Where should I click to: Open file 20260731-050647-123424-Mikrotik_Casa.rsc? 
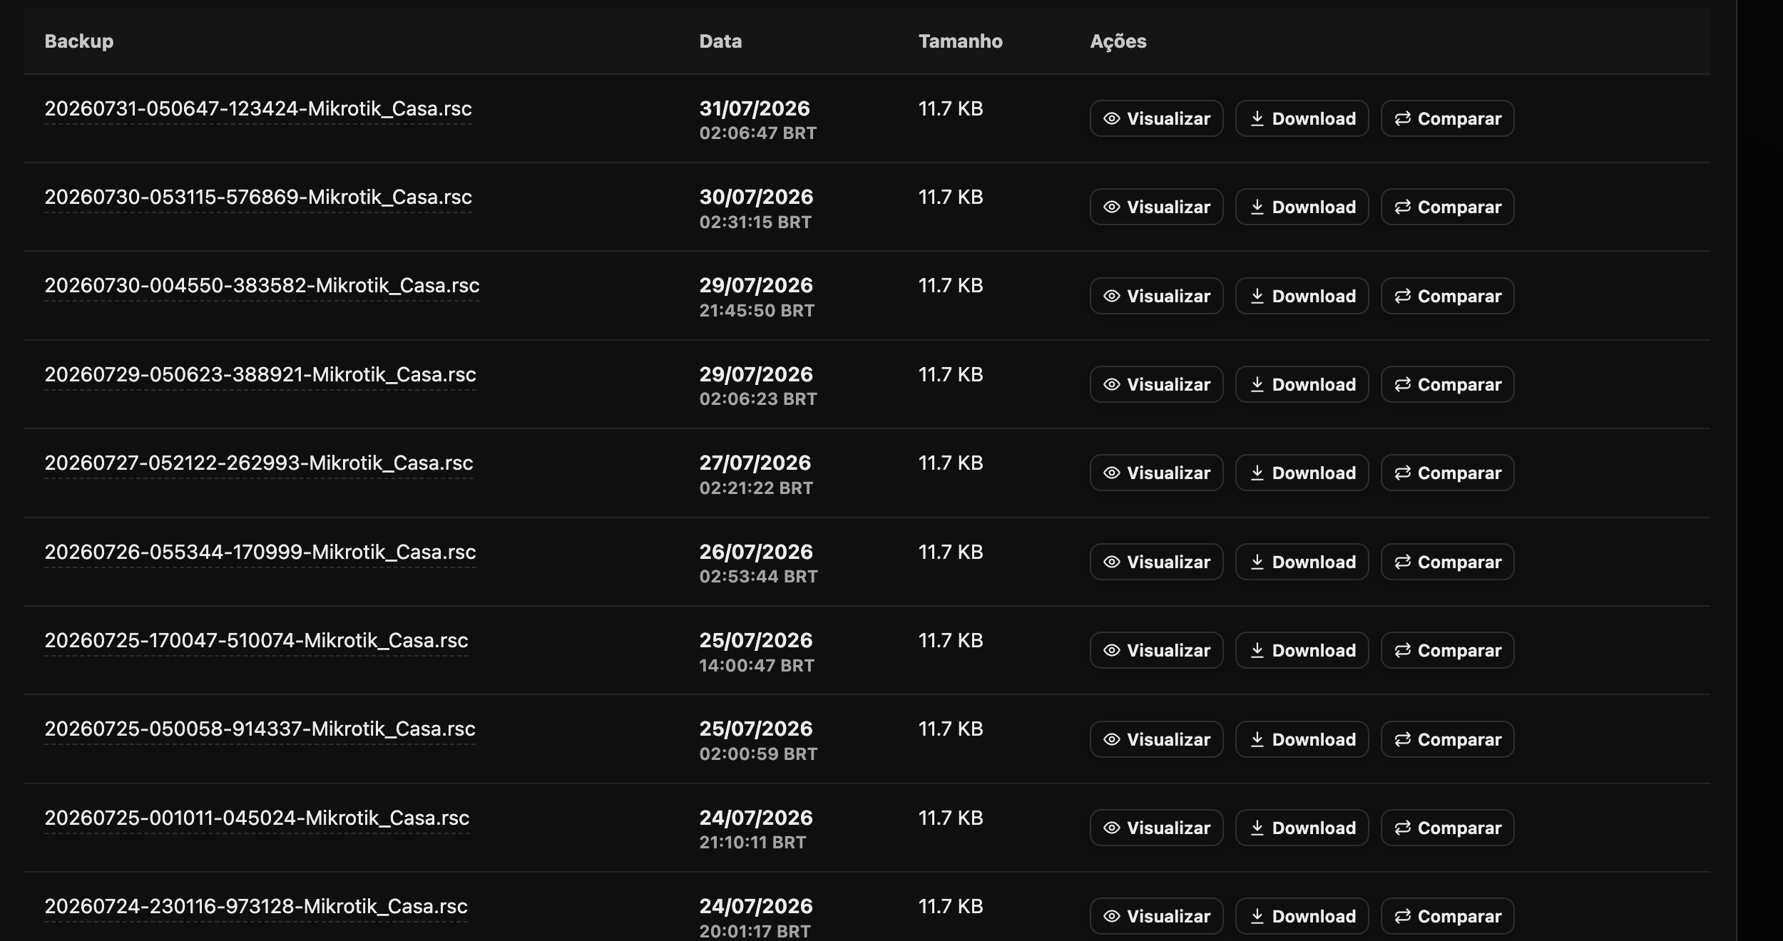258,109
